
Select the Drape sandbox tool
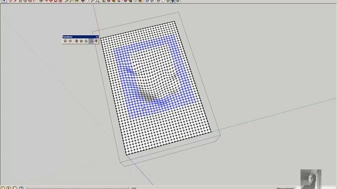pos(86,41)
